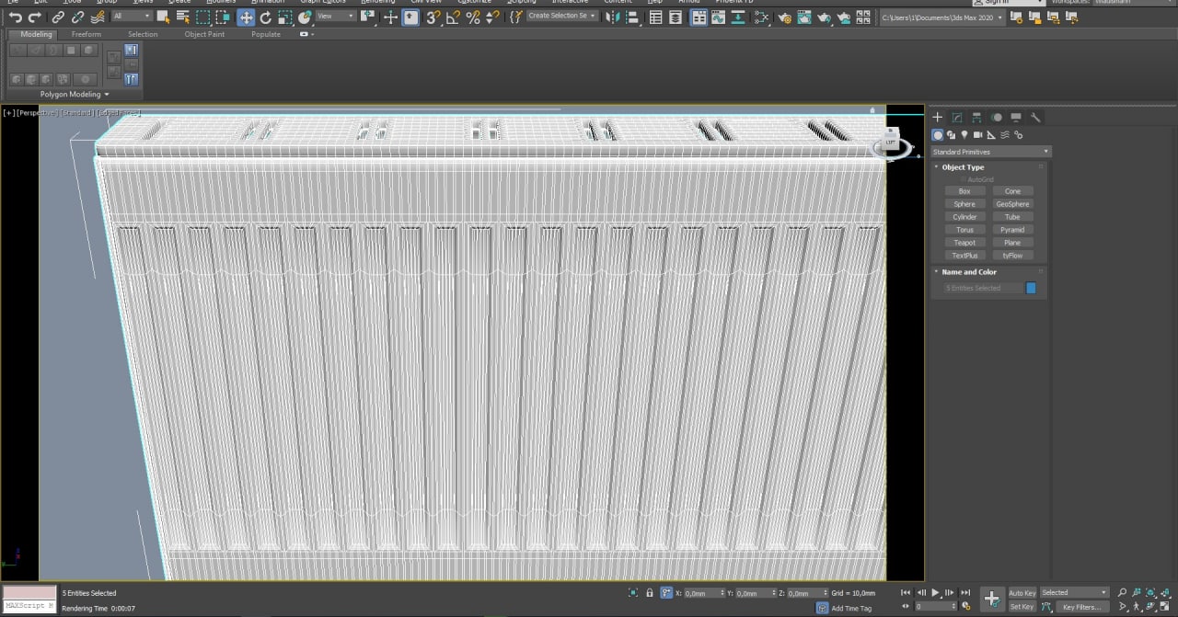This screenshot has height=617, width=1178.
Task: Select the Shapes category icon
Action: pyautogui.click(x=951, y=135)
